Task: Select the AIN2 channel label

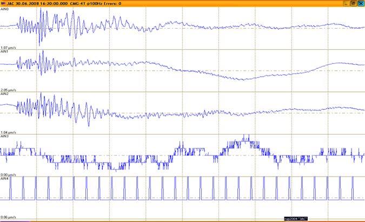Action: [x=4, y=93]
